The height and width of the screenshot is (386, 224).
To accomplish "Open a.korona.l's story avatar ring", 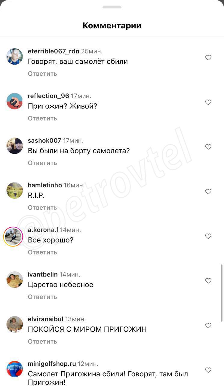I will click(x=13, y=236).
